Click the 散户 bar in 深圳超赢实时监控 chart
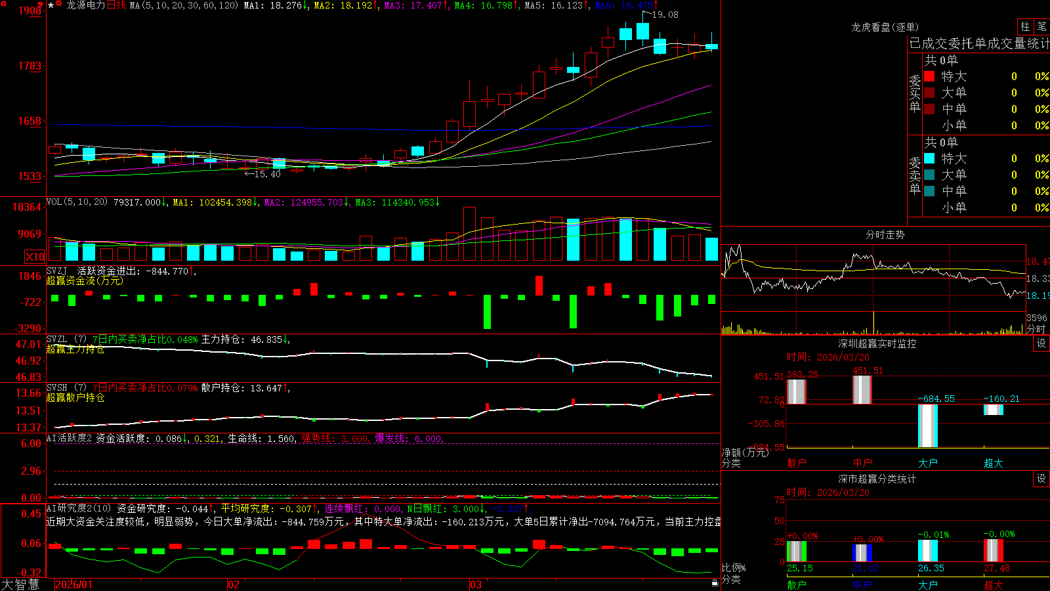Image resolution: width=1050 pixels, height=591 pixels. click(797, 392)
